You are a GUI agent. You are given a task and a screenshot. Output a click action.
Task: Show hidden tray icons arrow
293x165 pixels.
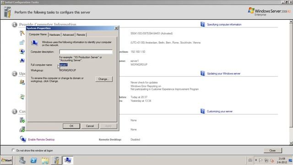(256, 160)
